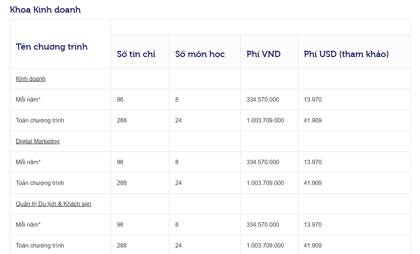Select 24 subjects in Digital Marketing full-program row
The image size is (420, 254).
point(178,183)
